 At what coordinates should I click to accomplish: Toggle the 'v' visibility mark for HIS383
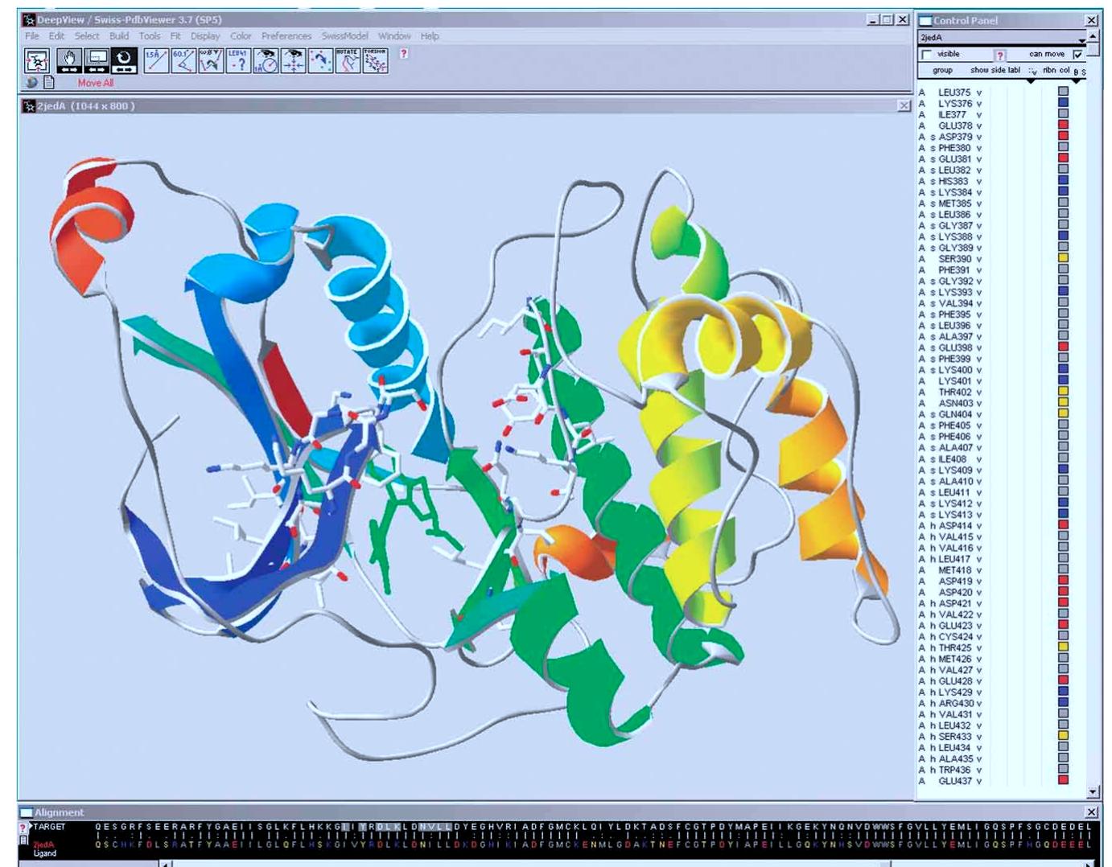979,181
